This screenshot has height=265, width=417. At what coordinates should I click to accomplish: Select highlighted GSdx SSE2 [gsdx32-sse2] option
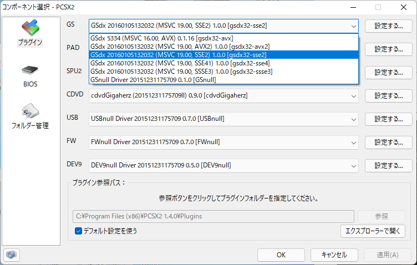[223, 55]
